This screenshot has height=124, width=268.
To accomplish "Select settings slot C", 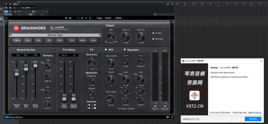I will click(x=86, y=18).
